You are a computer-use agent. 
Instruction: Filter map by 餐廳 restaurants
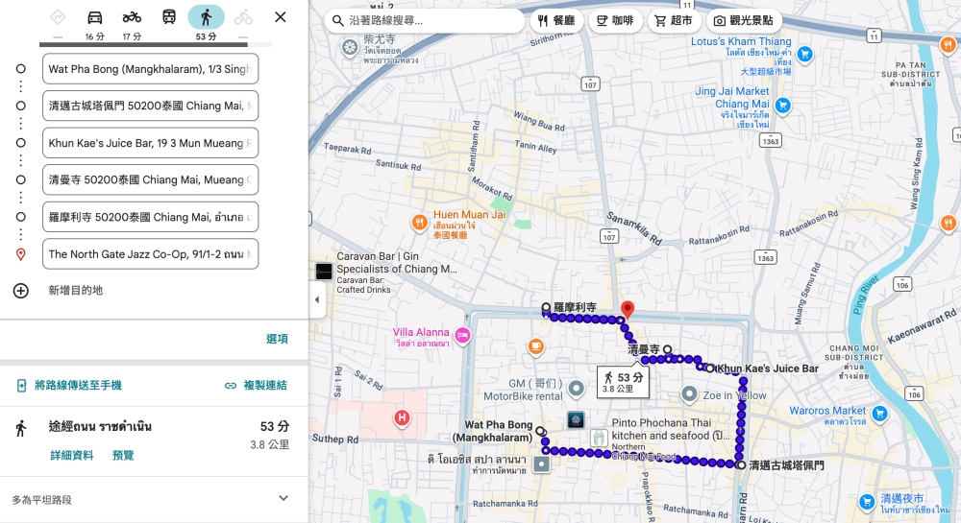pos(555,20)
